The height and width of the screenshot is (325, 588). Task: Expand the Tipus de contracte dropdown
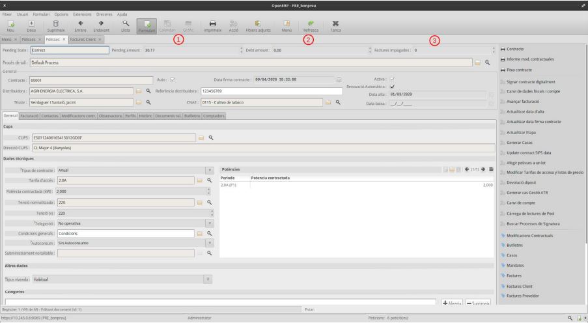click(210, 170)
